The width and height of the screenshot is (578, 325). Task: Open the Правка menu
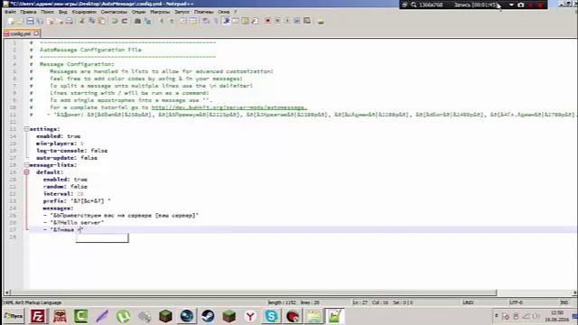pyautogui.click(x=28, y=12)
